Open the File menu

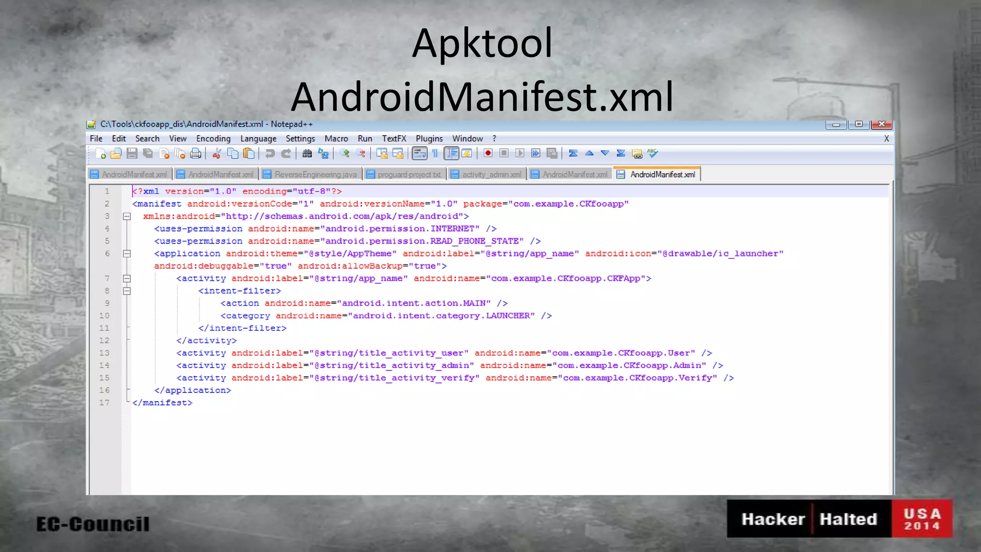[x=96, y=138]
